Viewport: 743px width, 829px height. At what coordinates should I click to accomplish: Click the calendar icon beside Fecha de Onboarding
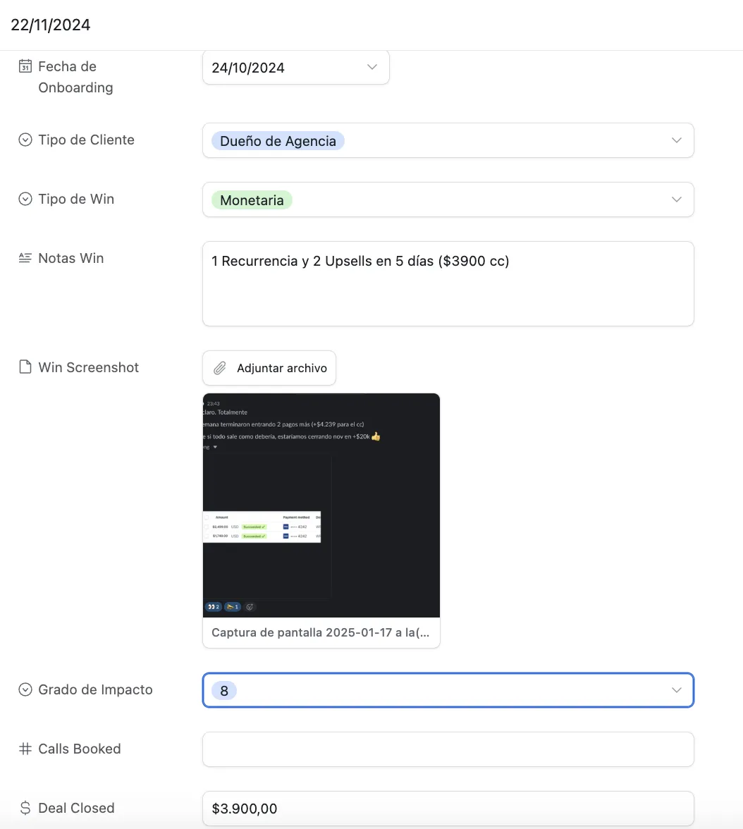(25, 66)
